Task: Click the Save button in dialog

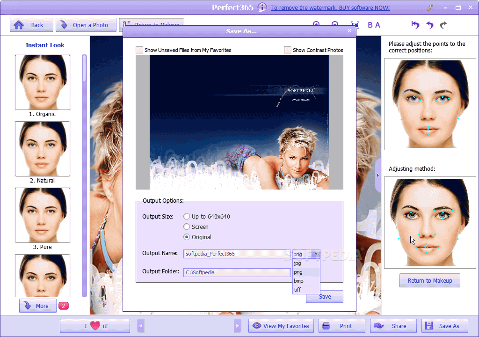Action: coord(325,297)
